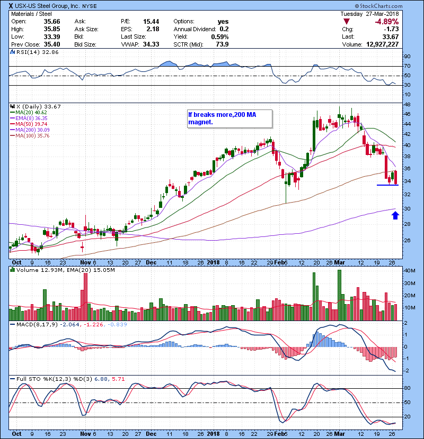Image resolution: width=424 pixels, height=439 pixels.
Task: Click the Annual Dividend value 0.2
Action: pos(224,29)
